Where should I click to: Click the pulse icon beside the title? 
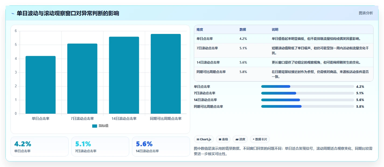pyautogui.click(x=13, y=13)
